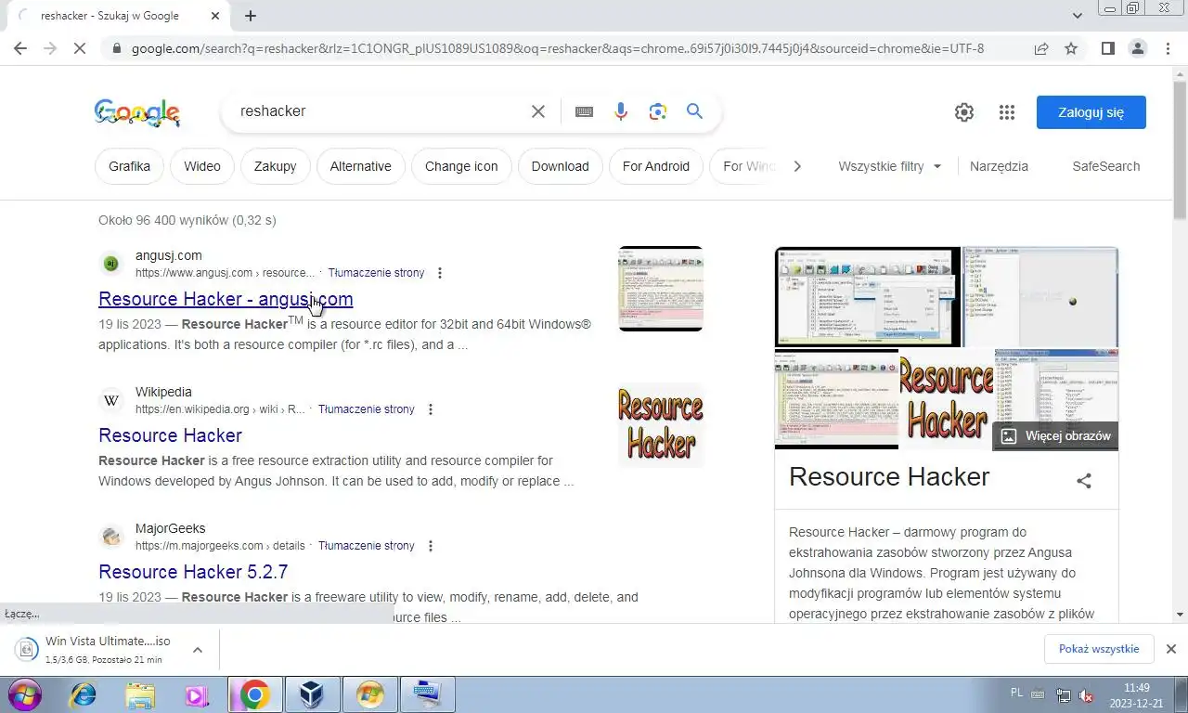Translate the Wikipedia result page
1188x713 pixels.
click(x=366, y=409)
